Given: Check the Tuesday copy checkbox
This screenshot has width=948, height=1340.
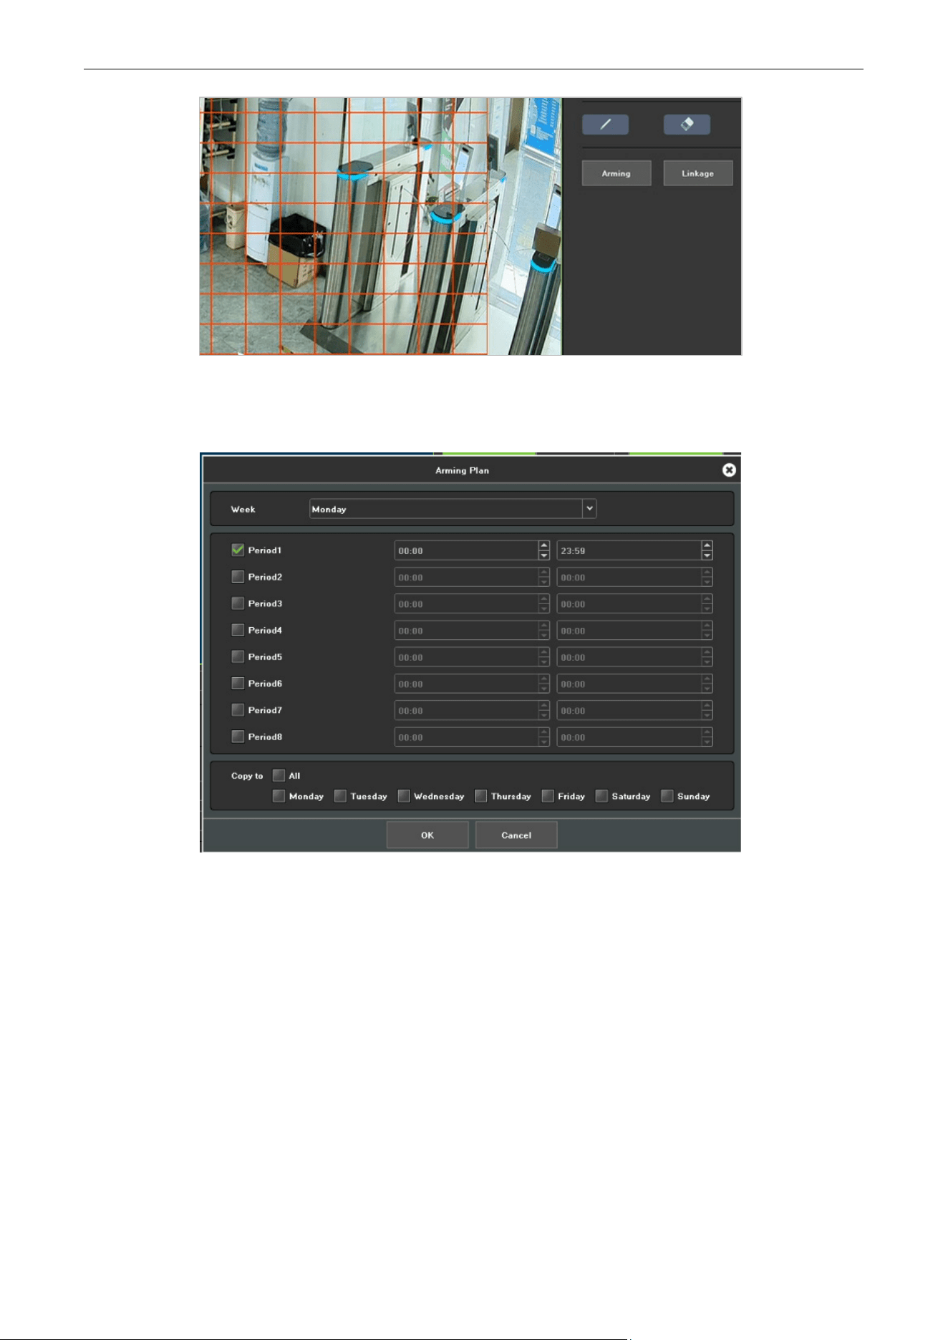Looking at the screenshot, I should click(340, 796).
